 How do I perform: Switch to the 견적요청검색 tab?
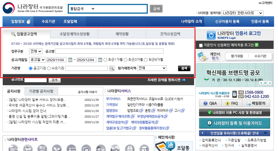point(170,34)
